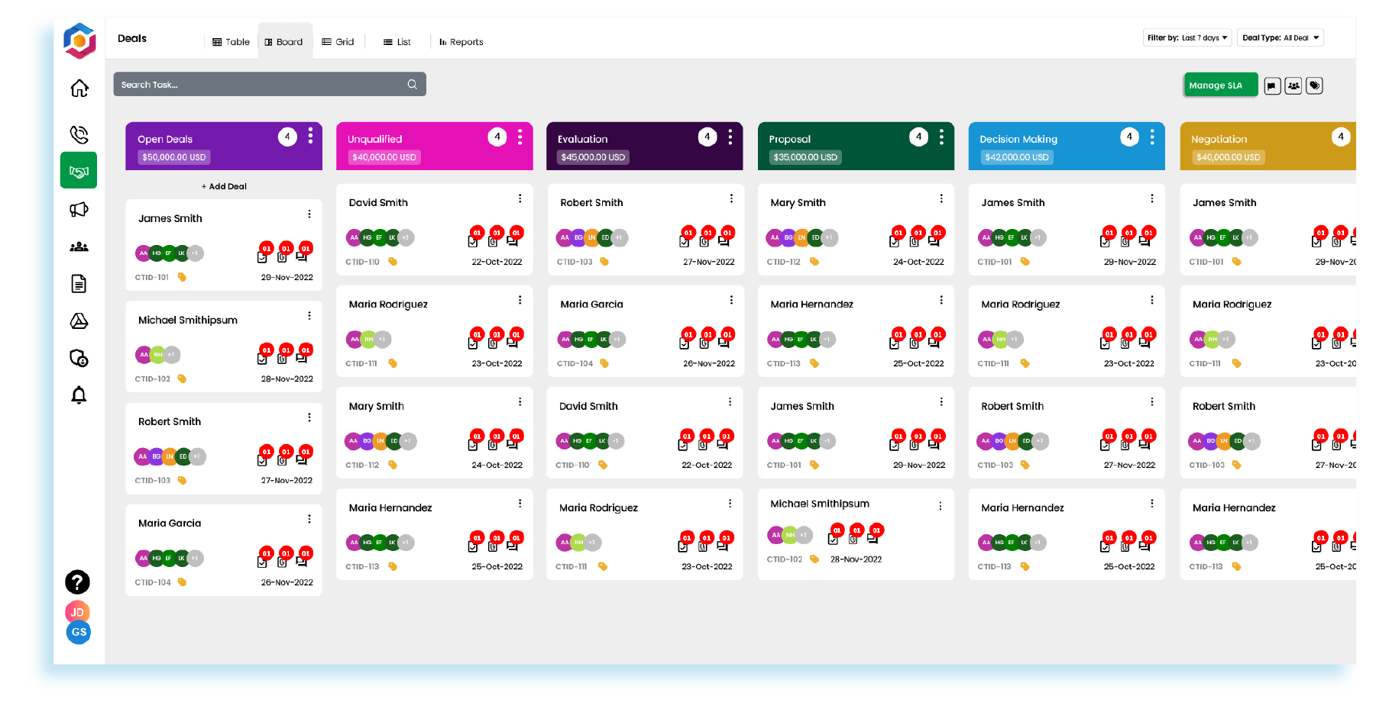Click the Manage SLA button
Image resolution: width=1376 pixels, height=725 pixels.
1219,85
